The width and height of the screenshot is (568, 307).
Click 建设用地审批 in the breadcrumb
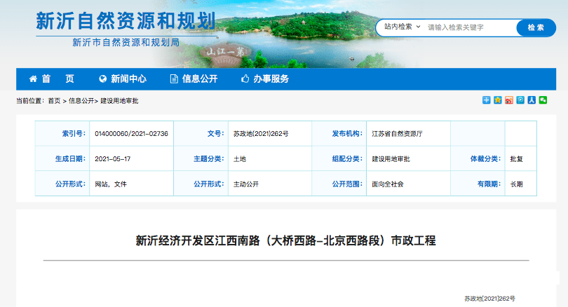click(x=119, y=101)
